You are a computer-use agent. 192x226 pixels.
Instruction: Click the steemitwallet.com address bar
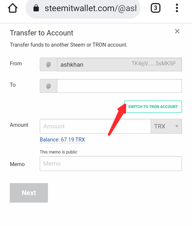point(90,8)
